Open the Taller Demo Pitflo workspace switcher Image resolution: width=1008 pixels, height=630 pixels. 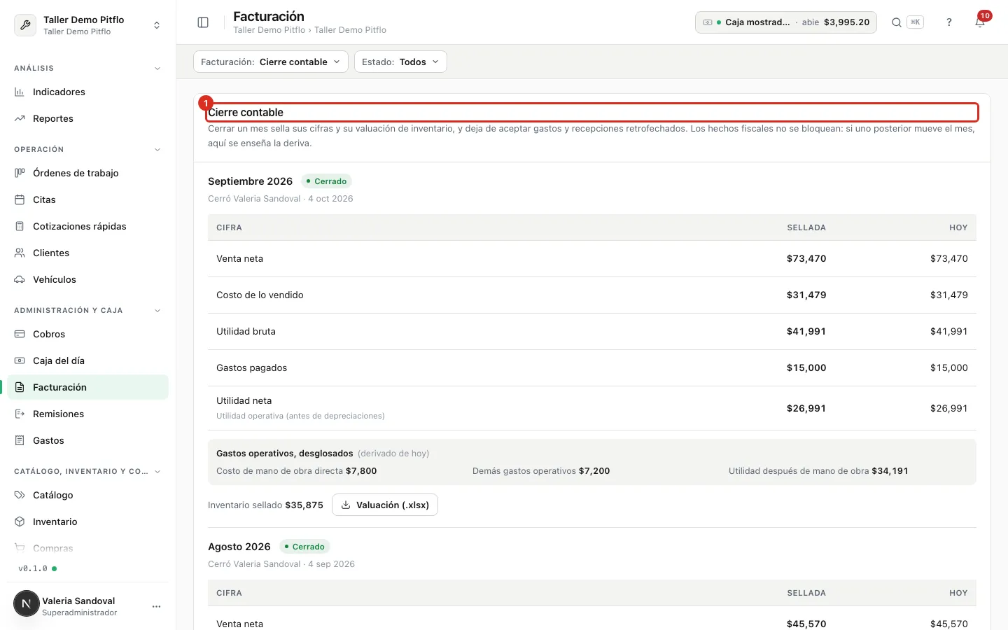point(87,25)
